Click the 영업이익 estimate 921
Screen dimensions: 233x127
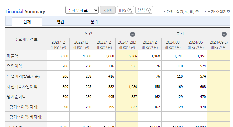point(134,66)
